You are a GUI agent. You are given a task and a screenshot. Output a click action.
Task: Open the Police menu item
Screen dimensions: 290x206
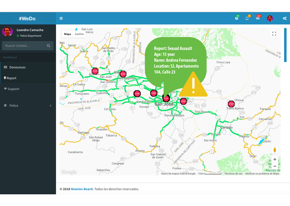[x=28, y=106]
